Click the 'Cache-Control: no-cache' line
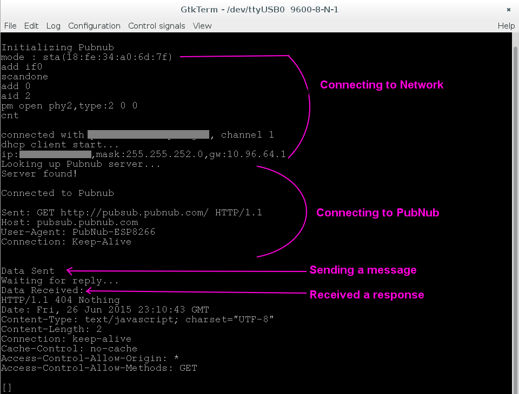 (x=69, y=349)
